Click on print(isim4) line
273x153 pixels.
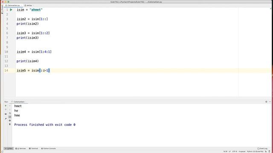pyautogui.click(x=27, y=61)
